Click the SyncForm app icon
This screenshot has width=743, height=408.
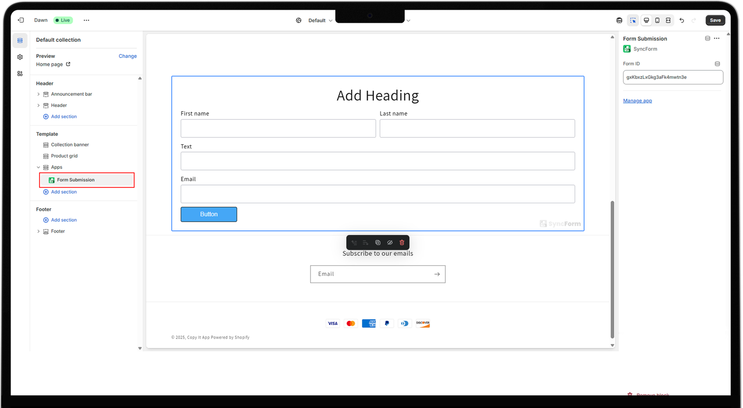point(627,49)
